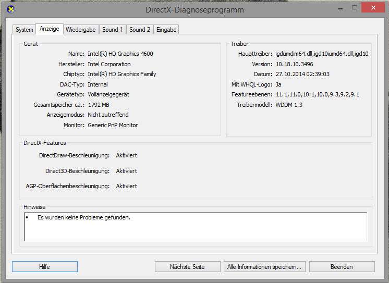Click the Hilfe button

point(45,267)
